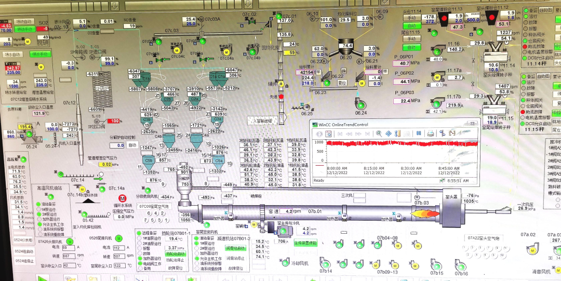Click the 故障复位 button in 减速机站07B01-2
Viewport: 561px width, 281px height.
coord(235,269)
